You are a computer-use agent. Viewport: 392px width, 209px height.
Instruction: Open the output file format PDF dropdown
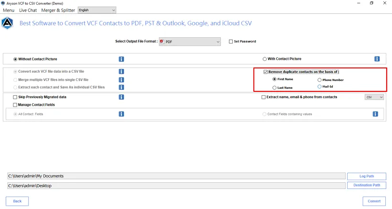[190, 42]
